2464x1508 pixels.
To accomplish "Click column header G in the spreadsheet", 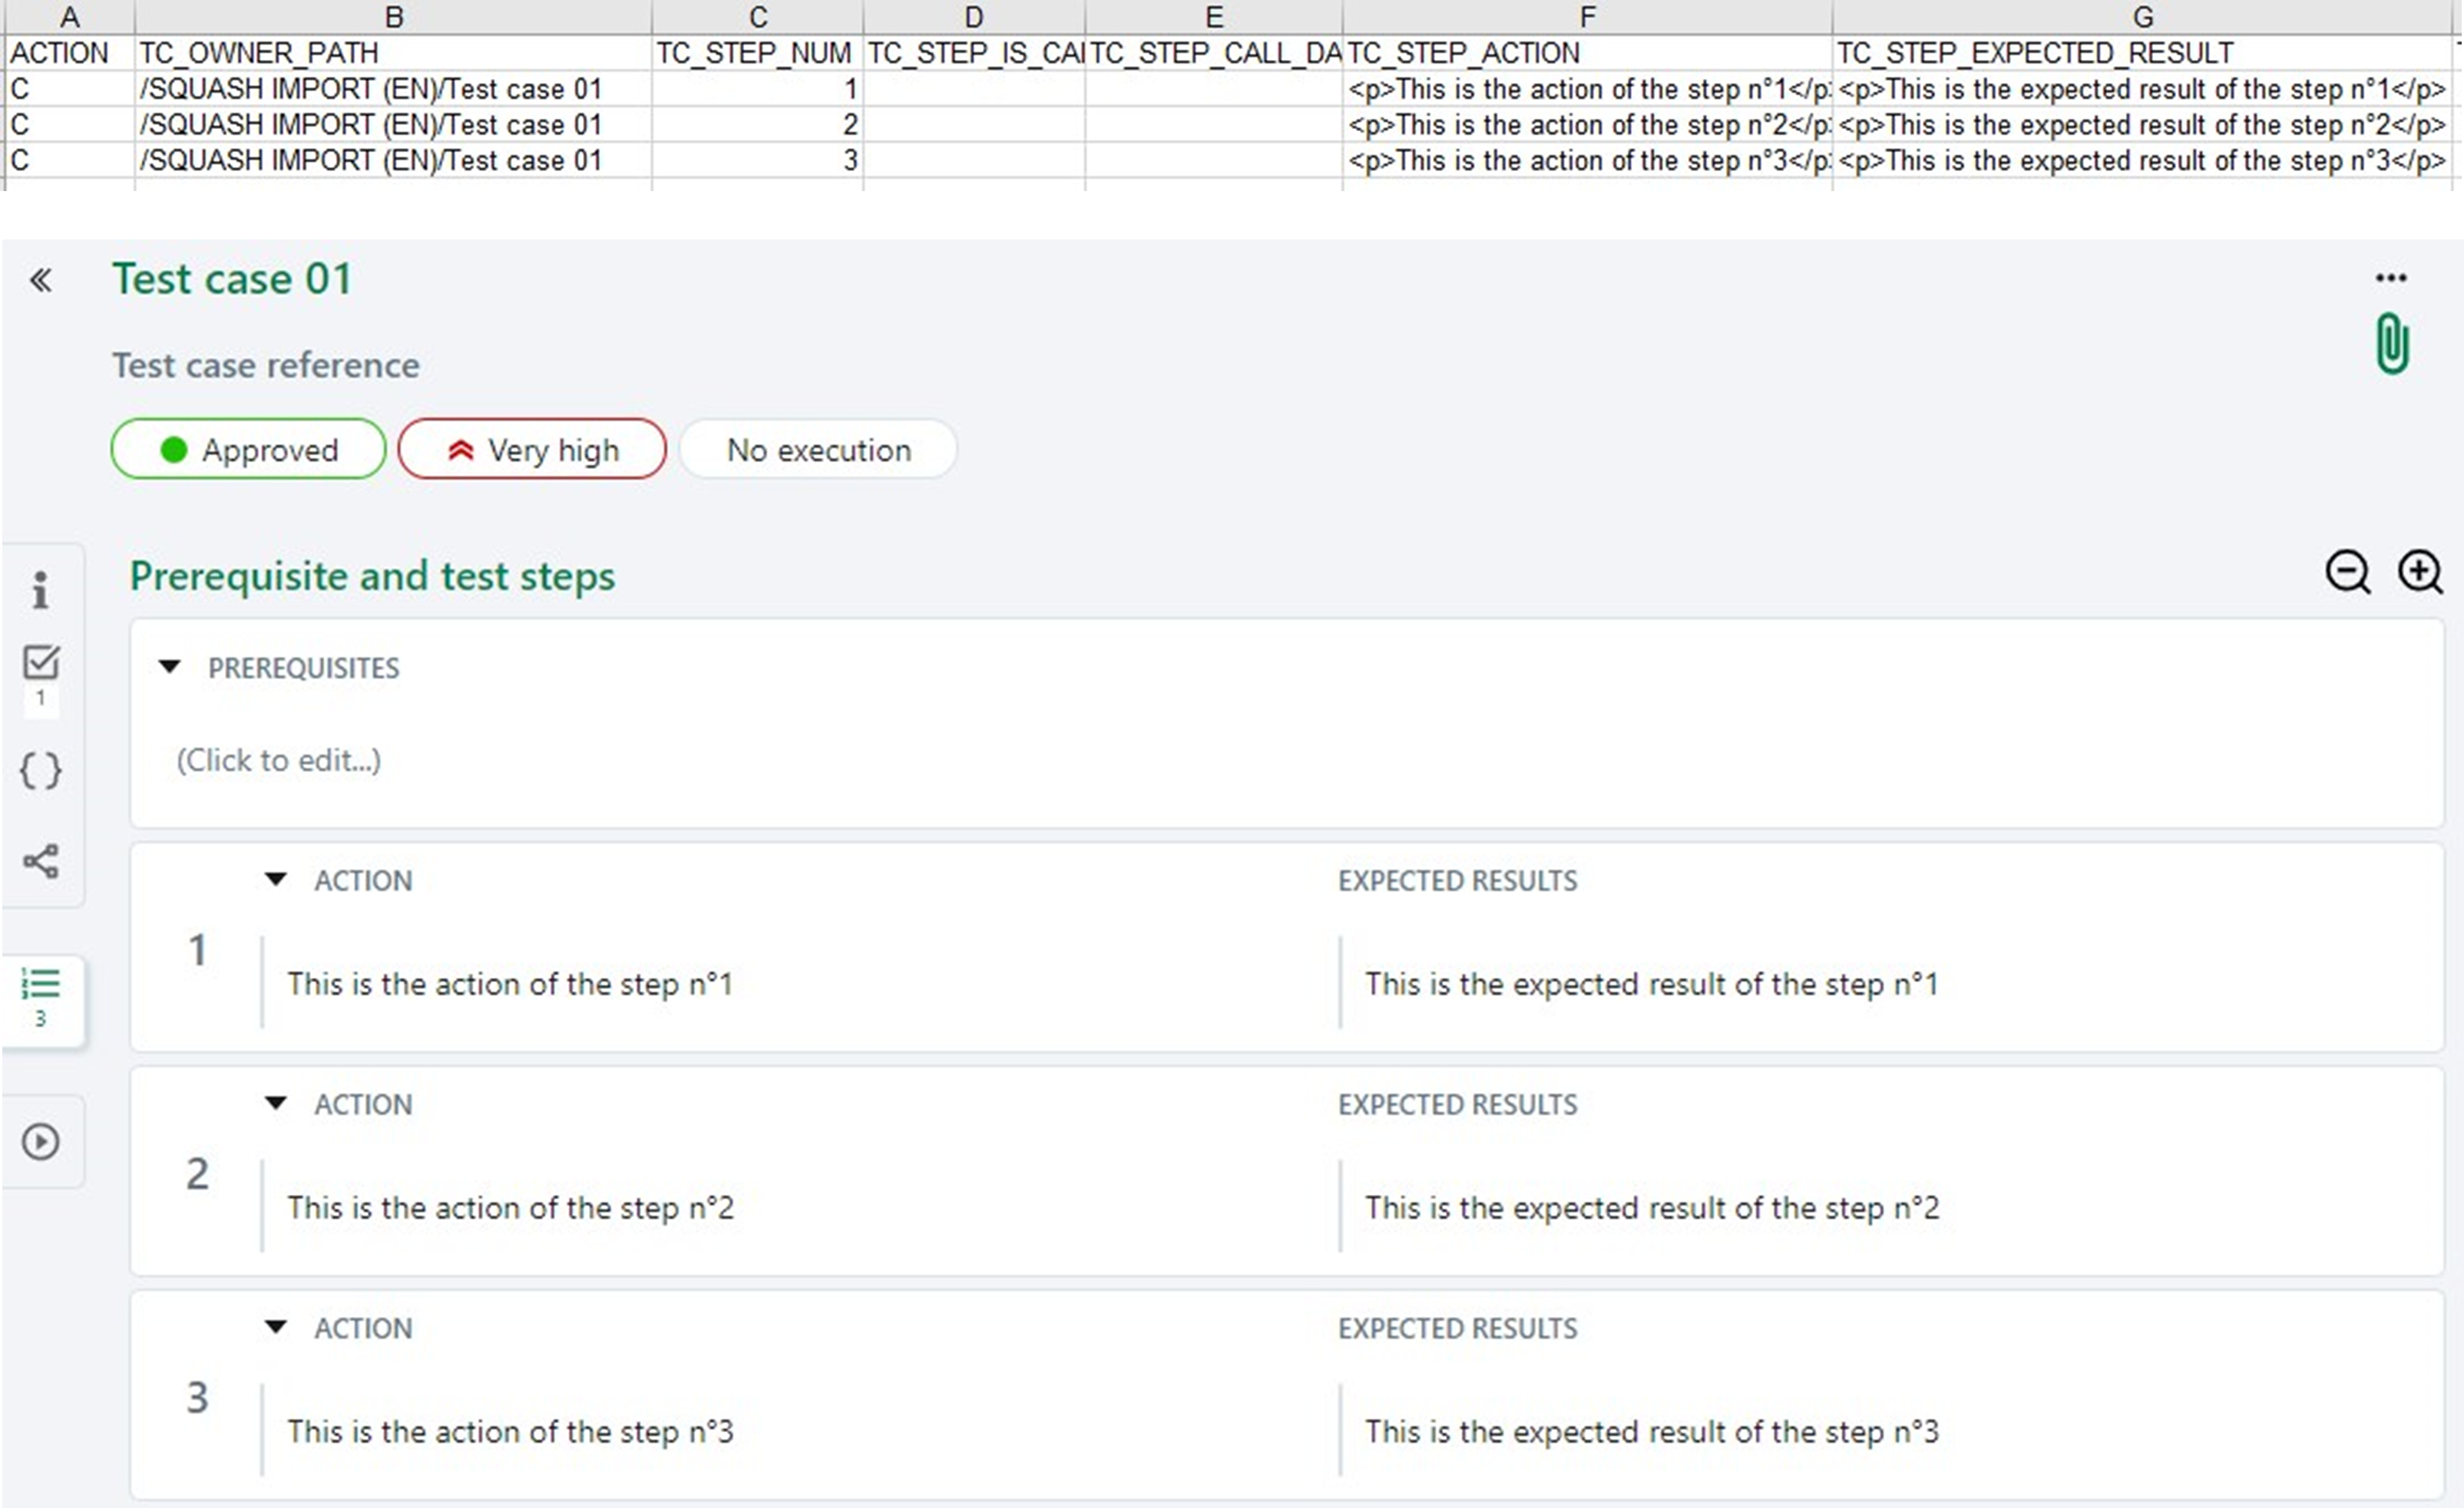I will click(x=2143, y=15).
